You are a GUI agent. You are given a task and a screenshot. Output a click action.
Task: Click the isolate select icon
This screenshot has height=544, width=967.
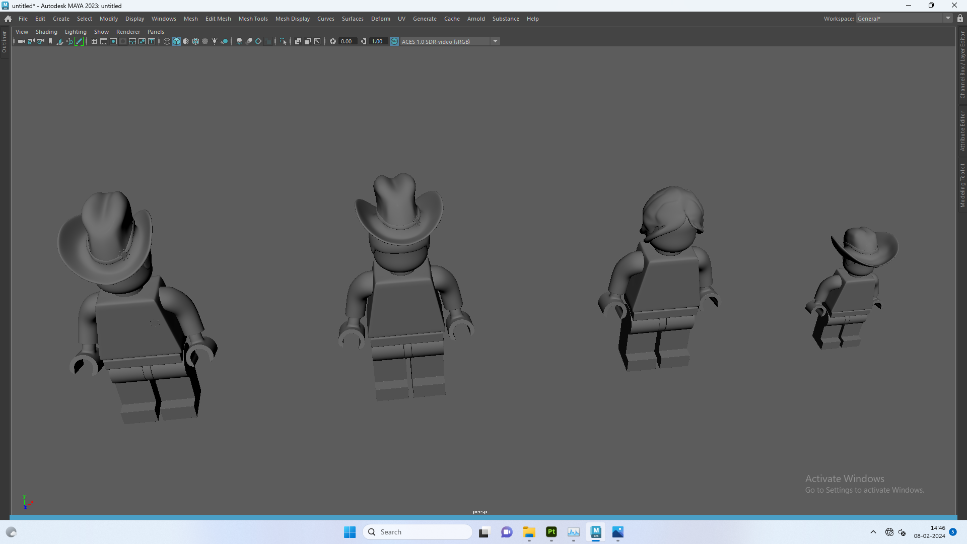[283, 41]
